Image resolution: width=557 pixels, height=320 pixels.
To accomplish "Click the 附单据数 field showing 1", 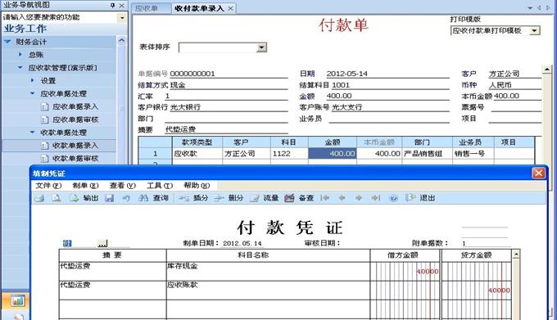I will [486, 243].
